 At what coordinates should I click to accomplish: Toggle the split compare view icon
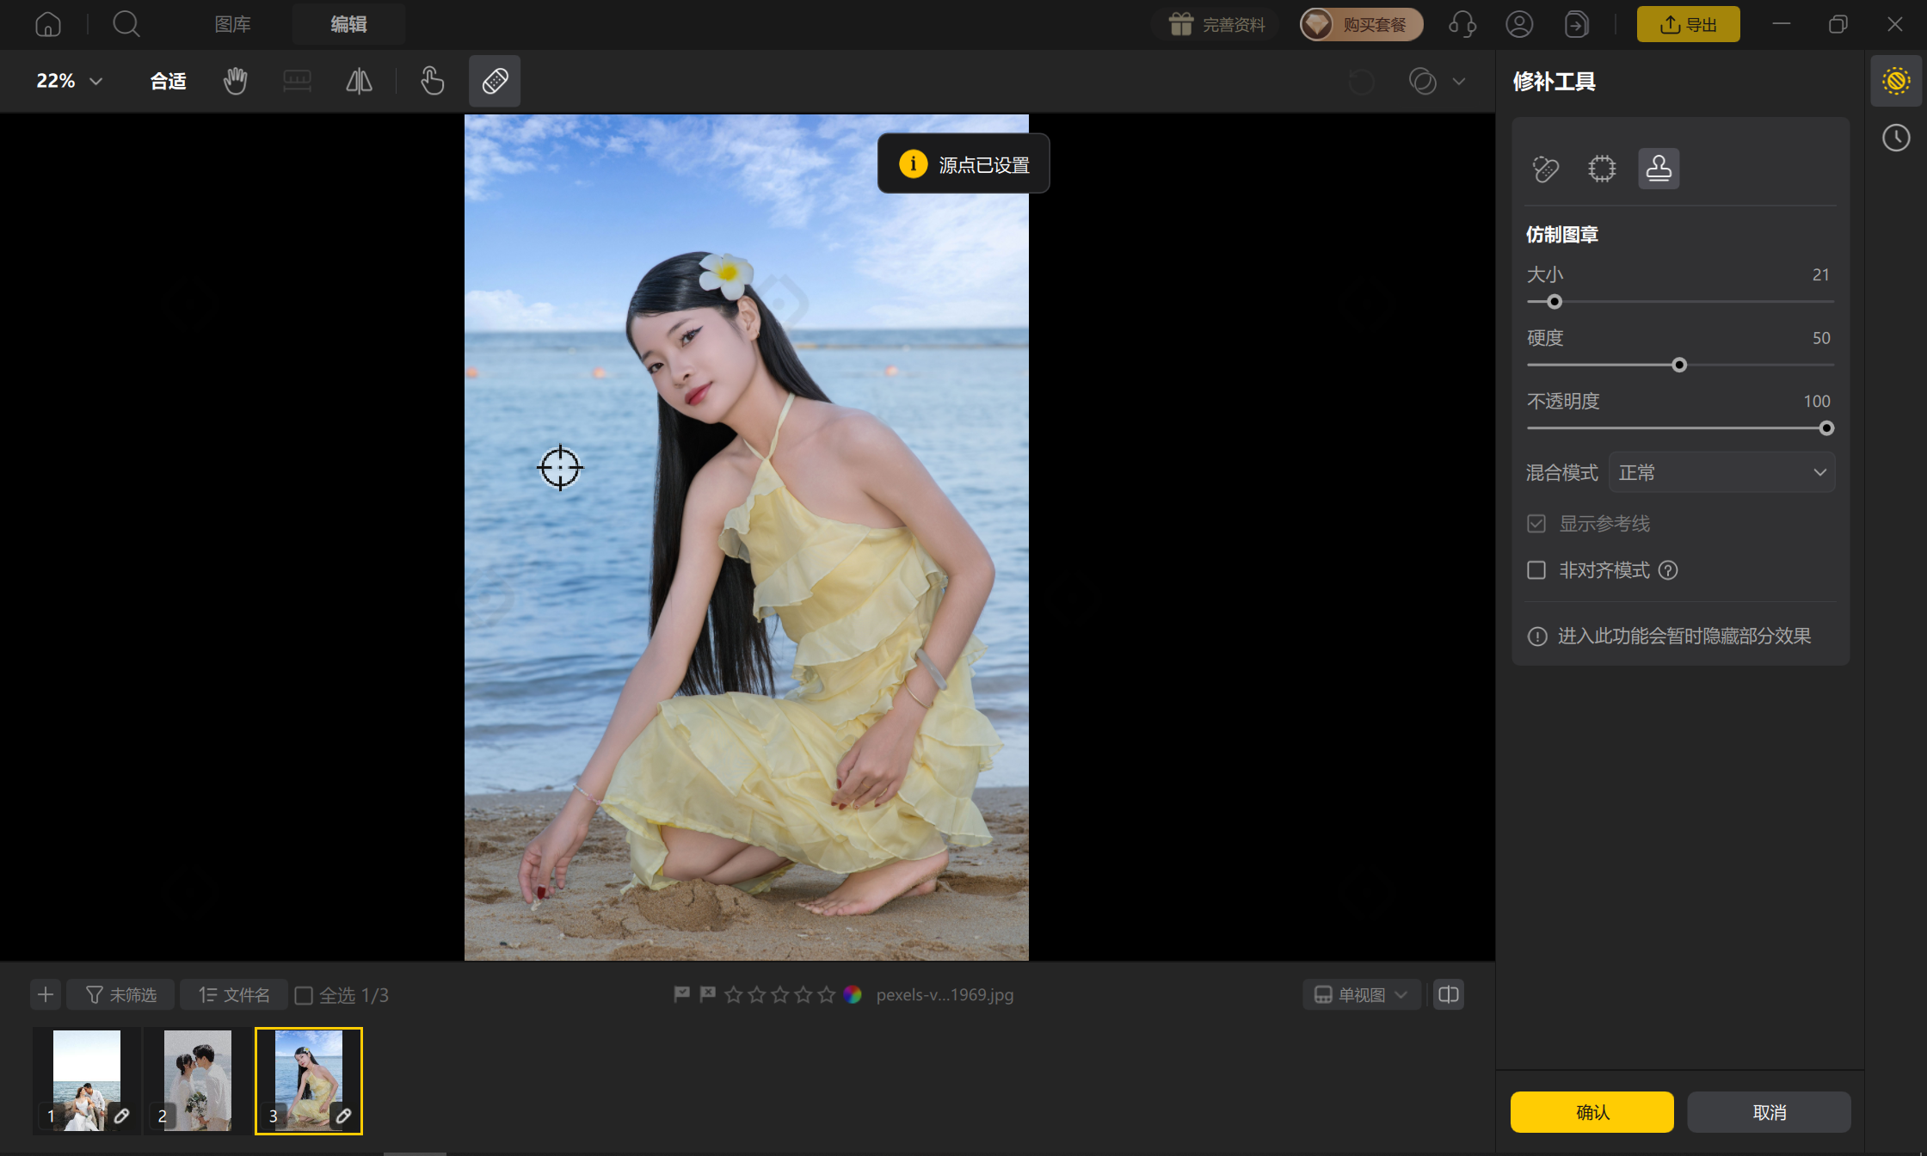click(1449, 994)
